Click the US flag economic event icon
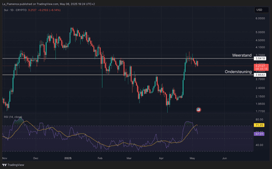This screenshot has width=272, height=169. coord(198,110)
